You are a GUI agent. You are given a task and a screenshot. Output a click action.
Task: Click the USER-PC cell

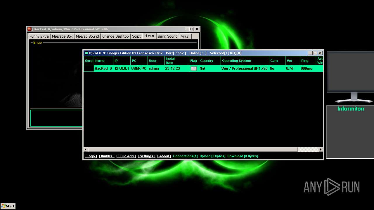[x=139, y=69]
